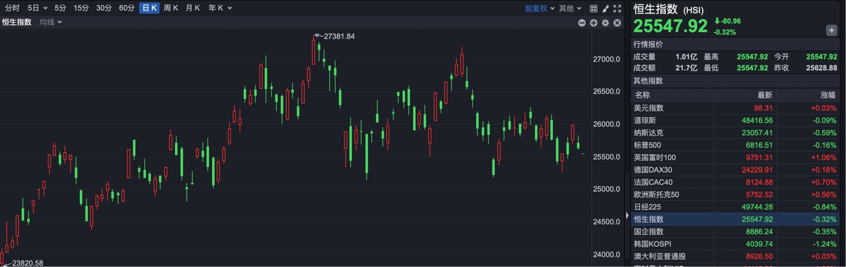The width and height of the screenshot is (846, 267).
Task: Open the 前复权 adjustment dropdown
Action: pos(539,8)
